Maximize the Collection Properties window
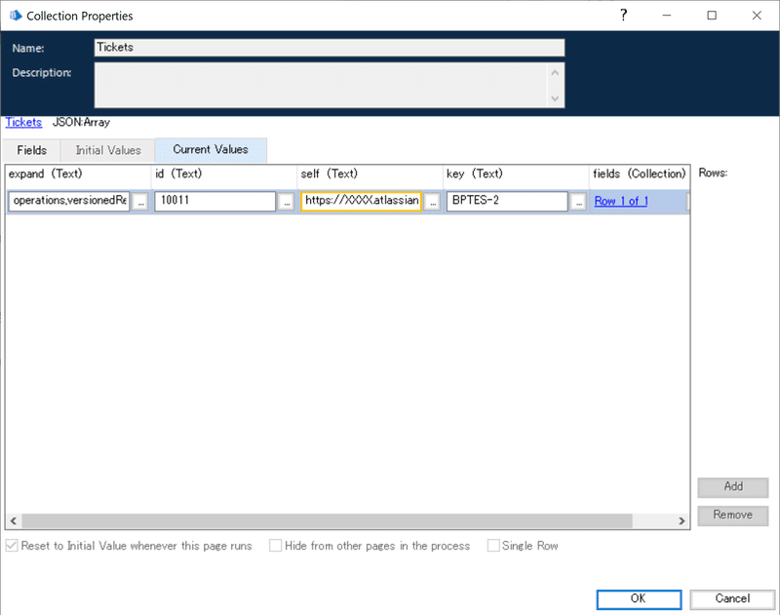The width and height of the screenshot is (780, 615). [712, 16]
